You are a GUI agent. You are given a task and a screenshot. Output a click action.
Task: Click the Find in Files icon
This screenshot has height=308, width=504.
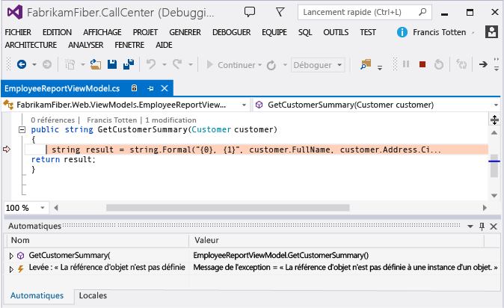tap(366, 64)
